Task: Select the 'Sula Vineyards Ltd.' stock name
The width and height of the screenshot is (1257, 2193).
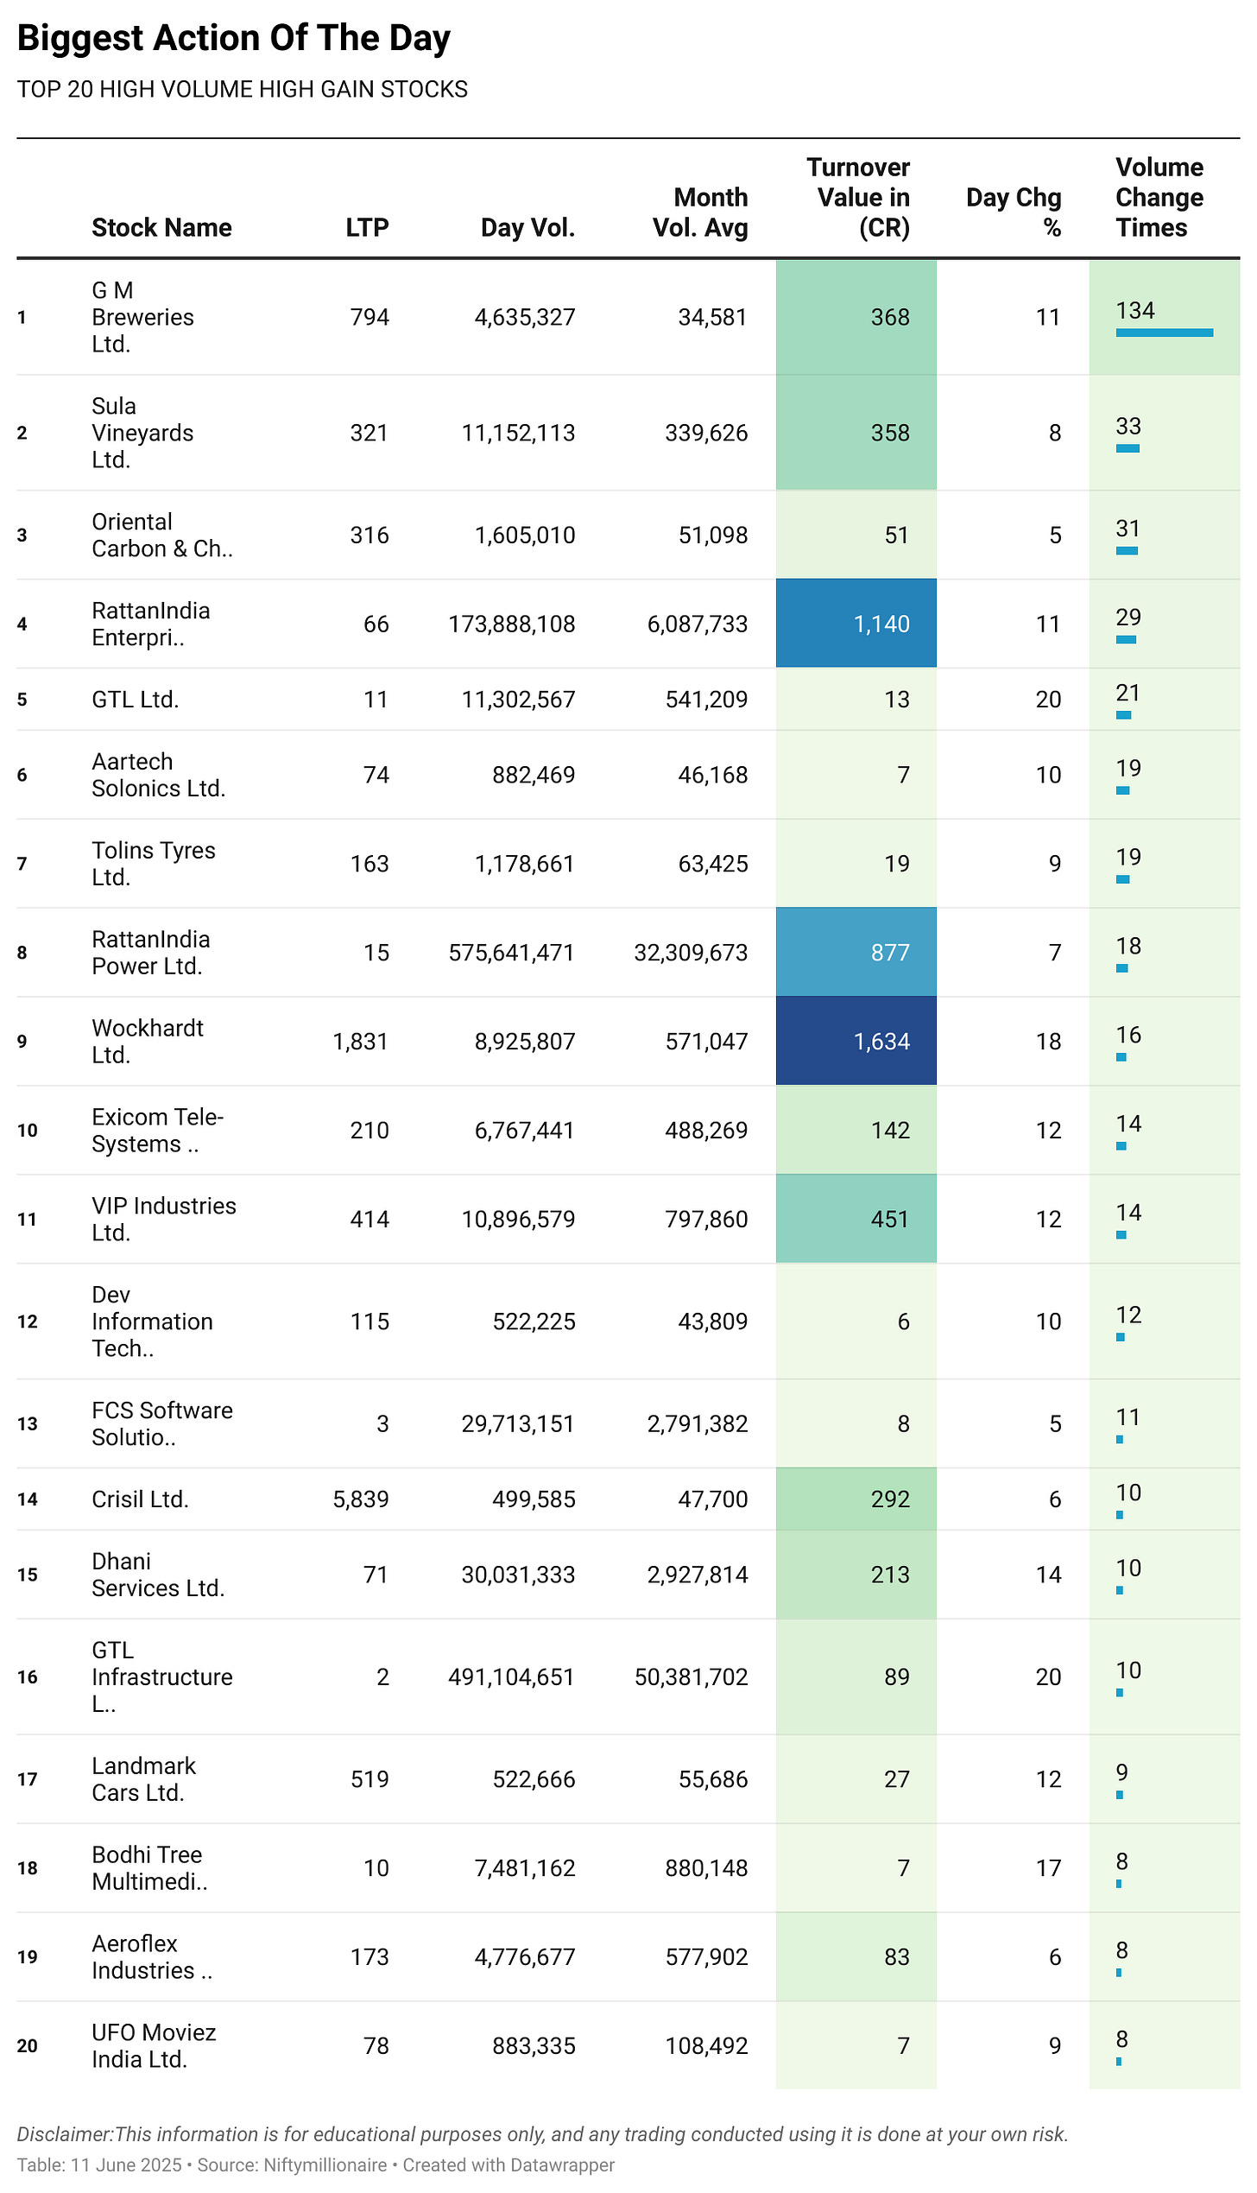Action: [x=142, y=433]
